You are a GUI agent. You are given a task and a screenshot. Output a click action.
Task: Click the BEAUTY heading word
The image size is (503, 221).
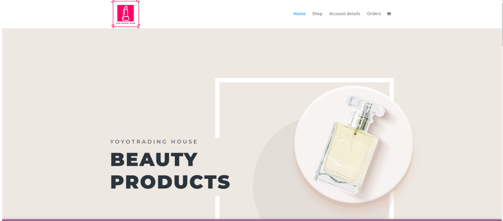tap(154, 160)
